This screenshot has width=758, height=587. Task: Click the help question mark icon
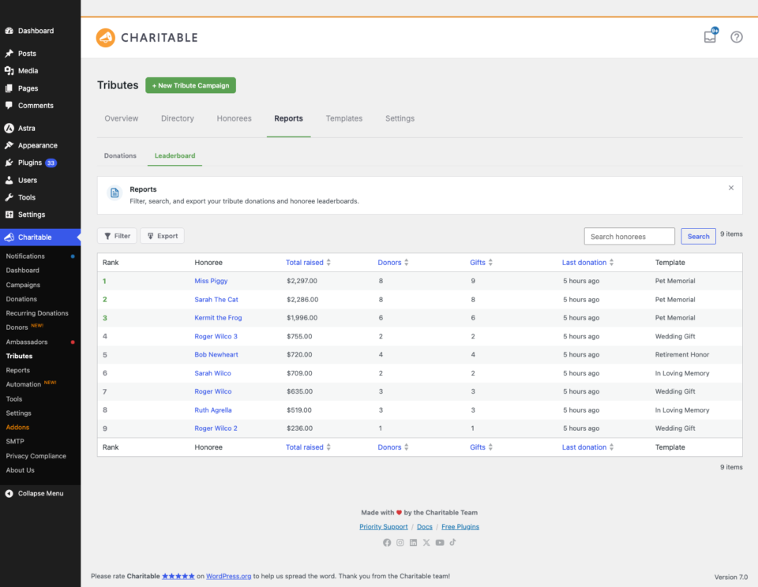tap(736, 37)
